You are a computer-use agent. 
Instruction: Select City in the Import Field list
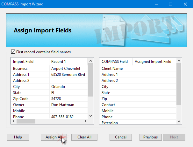tap(16, 87)
